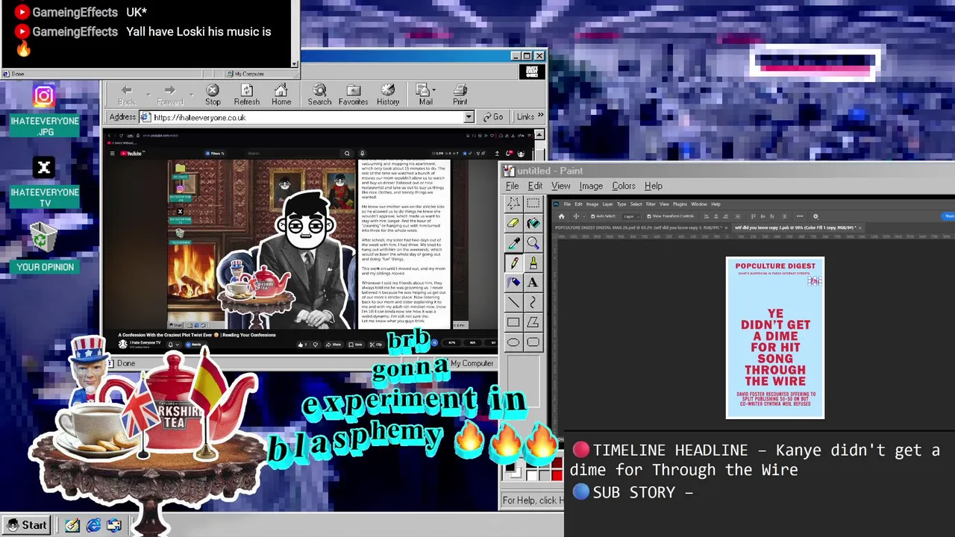
Task: Click the browser Back button
Action: (126, 95)
